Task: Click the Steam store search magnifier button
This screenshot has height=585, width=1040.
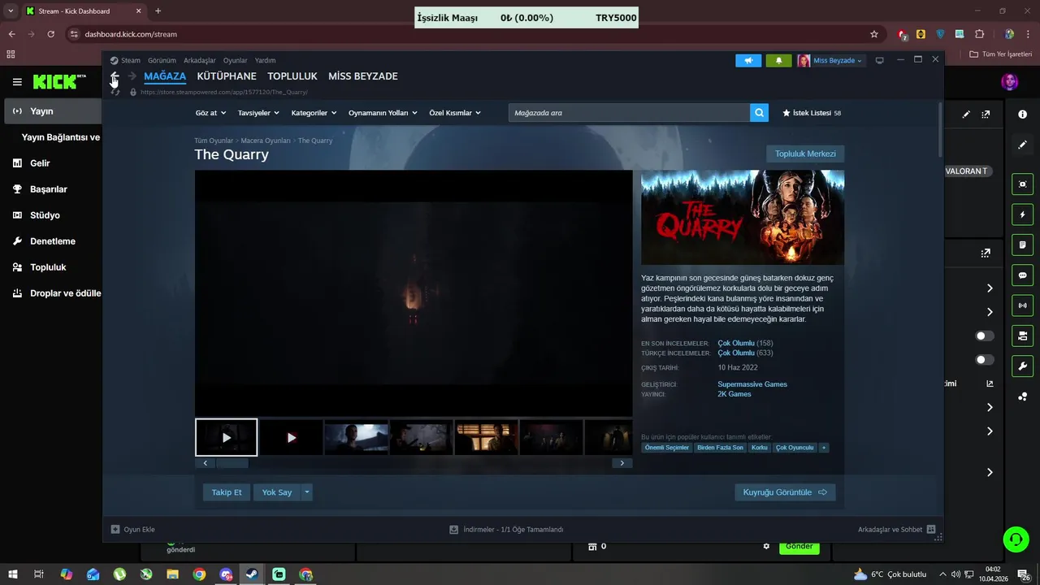Action: (x=759, y=113)
